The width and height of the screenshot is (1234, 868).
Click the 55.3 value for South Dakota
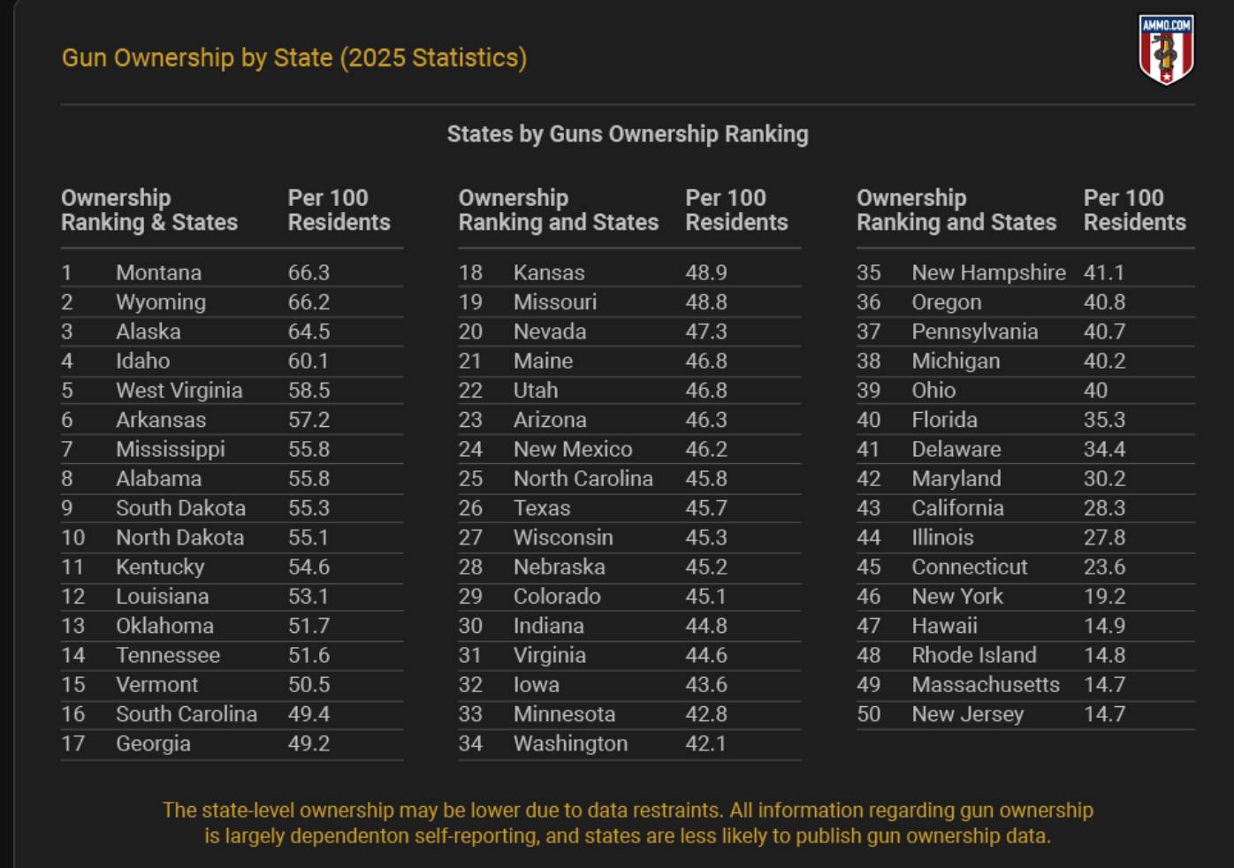pos(308,508)
